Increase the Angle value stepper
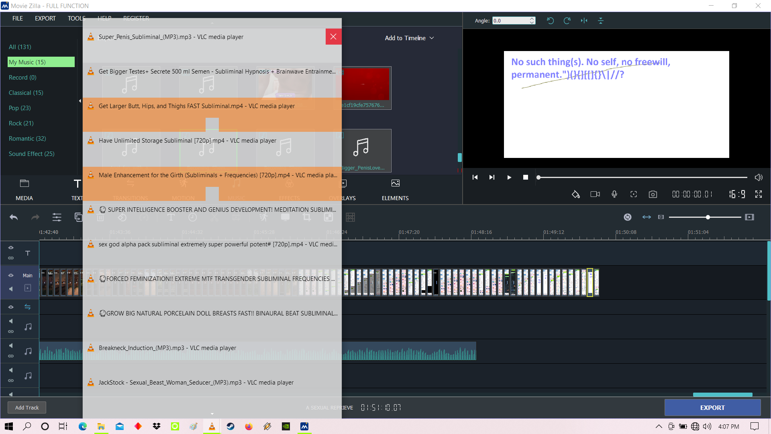 pos(532,18)
